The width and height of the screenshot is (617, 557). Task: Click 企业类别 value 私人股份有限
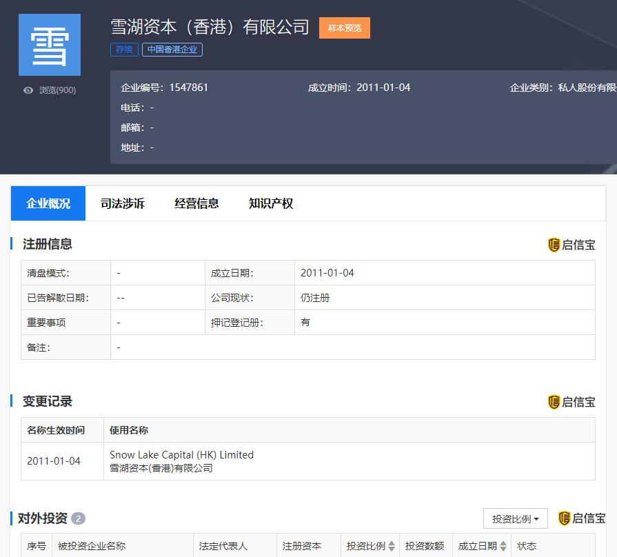(x=587, y=88)
